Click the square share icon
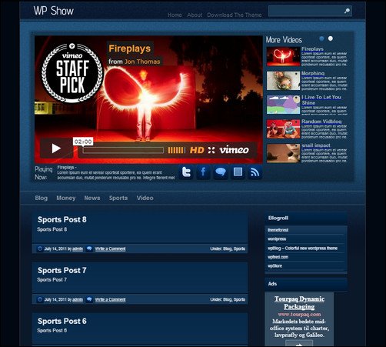The width and height of the screenshot is (386, 347). [238, 172]
